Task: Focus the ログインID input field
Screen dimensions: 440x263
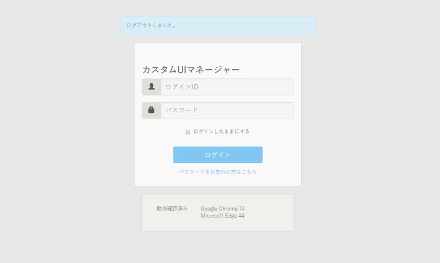Action: [x=226, y=87]
